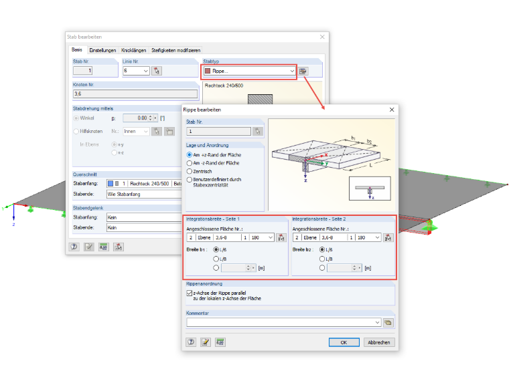The height and width of the screenshot is (381, 509).
Task: Close the Rippe bearbeiten dialog
Action: (x=392, y=110)
